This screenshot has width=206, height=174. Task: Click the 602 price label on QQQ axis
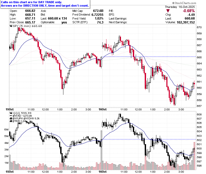pos(199,140)
